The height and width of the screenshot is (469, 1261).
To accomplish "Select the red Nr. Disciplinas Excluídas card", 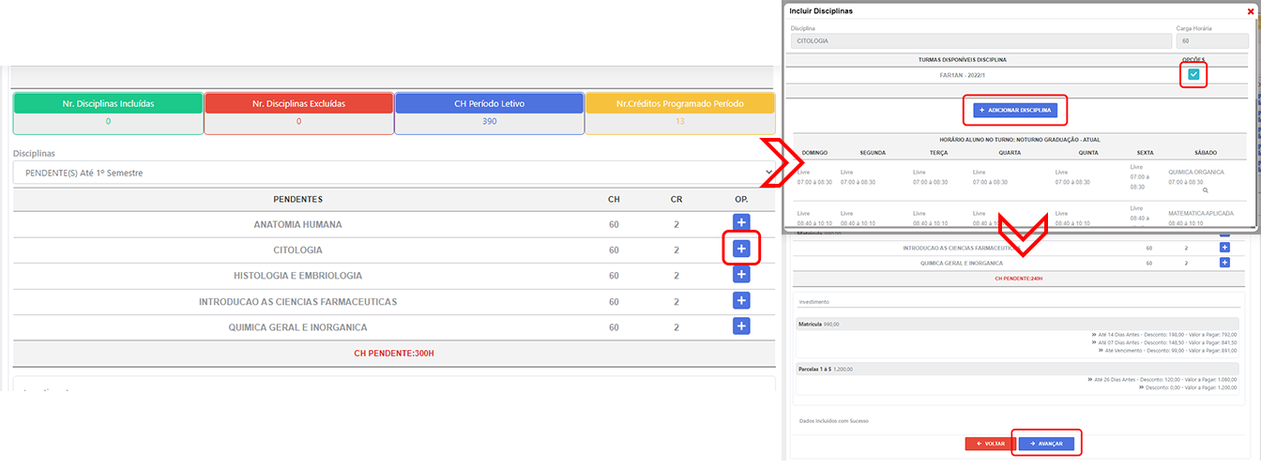I will click(298, 113).
